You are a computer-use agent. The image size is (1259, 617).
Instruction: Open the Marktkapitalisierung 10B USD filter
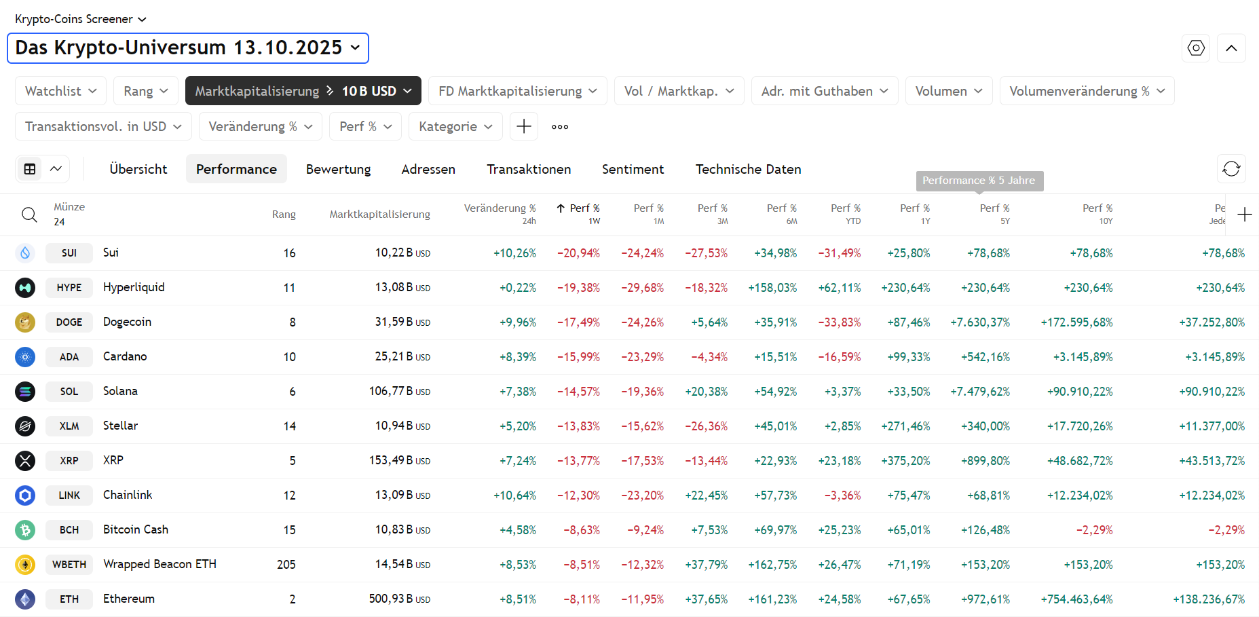(x=303, y=91)
